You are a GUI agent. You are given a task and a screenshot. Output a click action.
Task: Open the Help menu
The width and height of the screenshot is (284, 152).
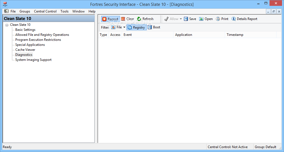92,11
